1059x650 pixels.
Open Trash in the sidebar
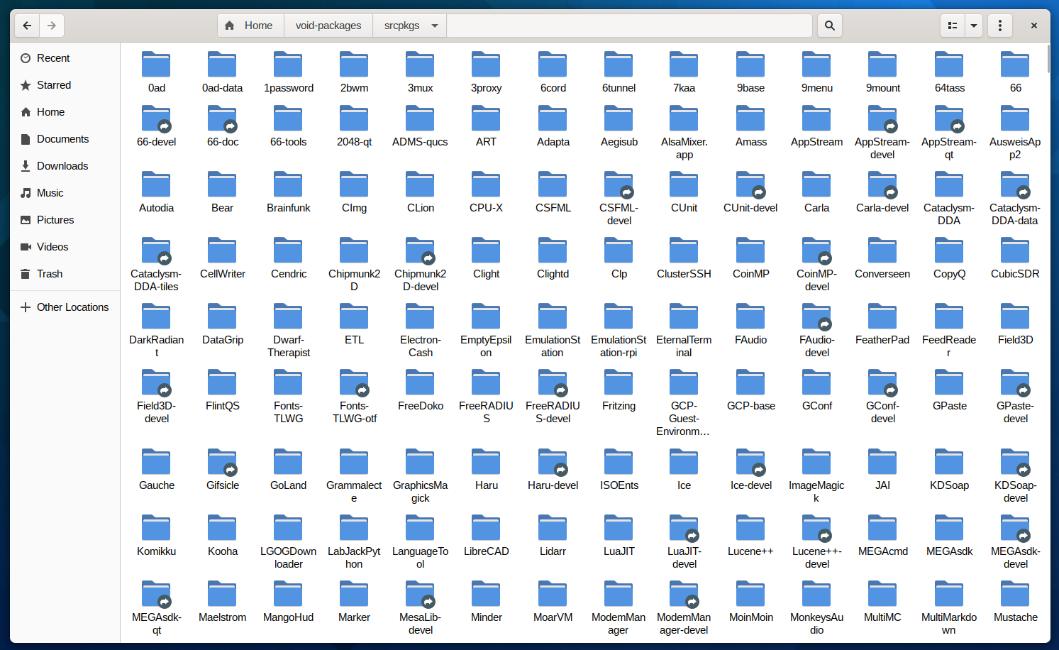point(65,274)
